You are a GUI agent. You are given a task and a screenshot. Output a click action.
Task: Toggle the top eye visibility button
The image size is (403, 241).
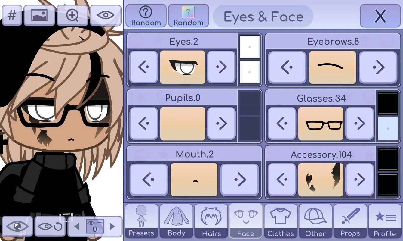click(x=106, y=15)
